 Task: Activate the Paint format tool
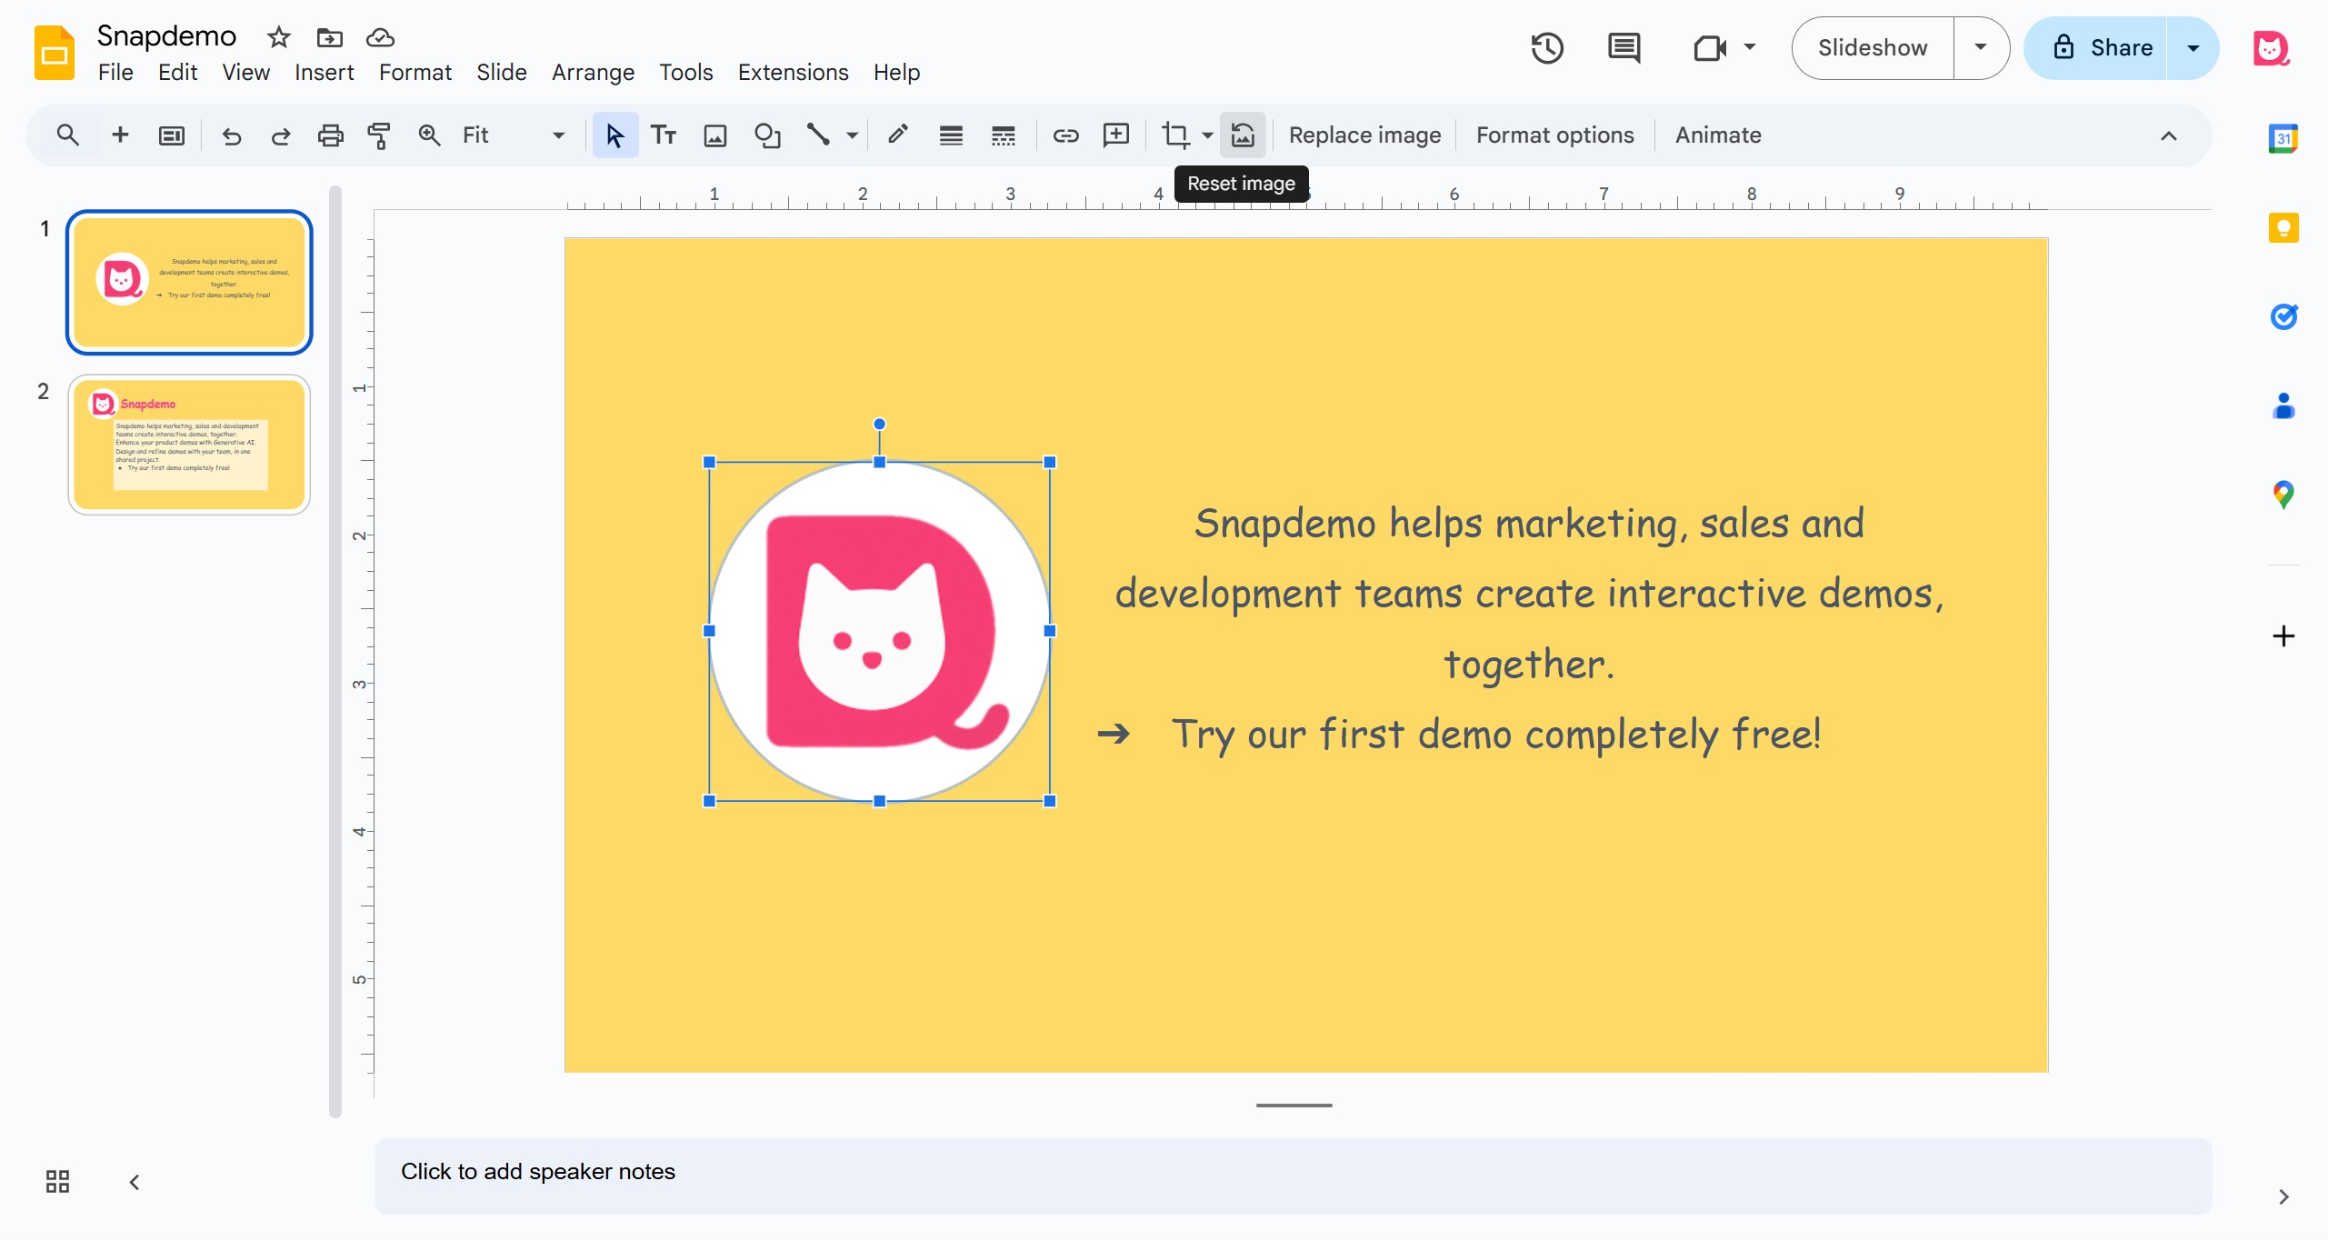[x=379, y=135]
